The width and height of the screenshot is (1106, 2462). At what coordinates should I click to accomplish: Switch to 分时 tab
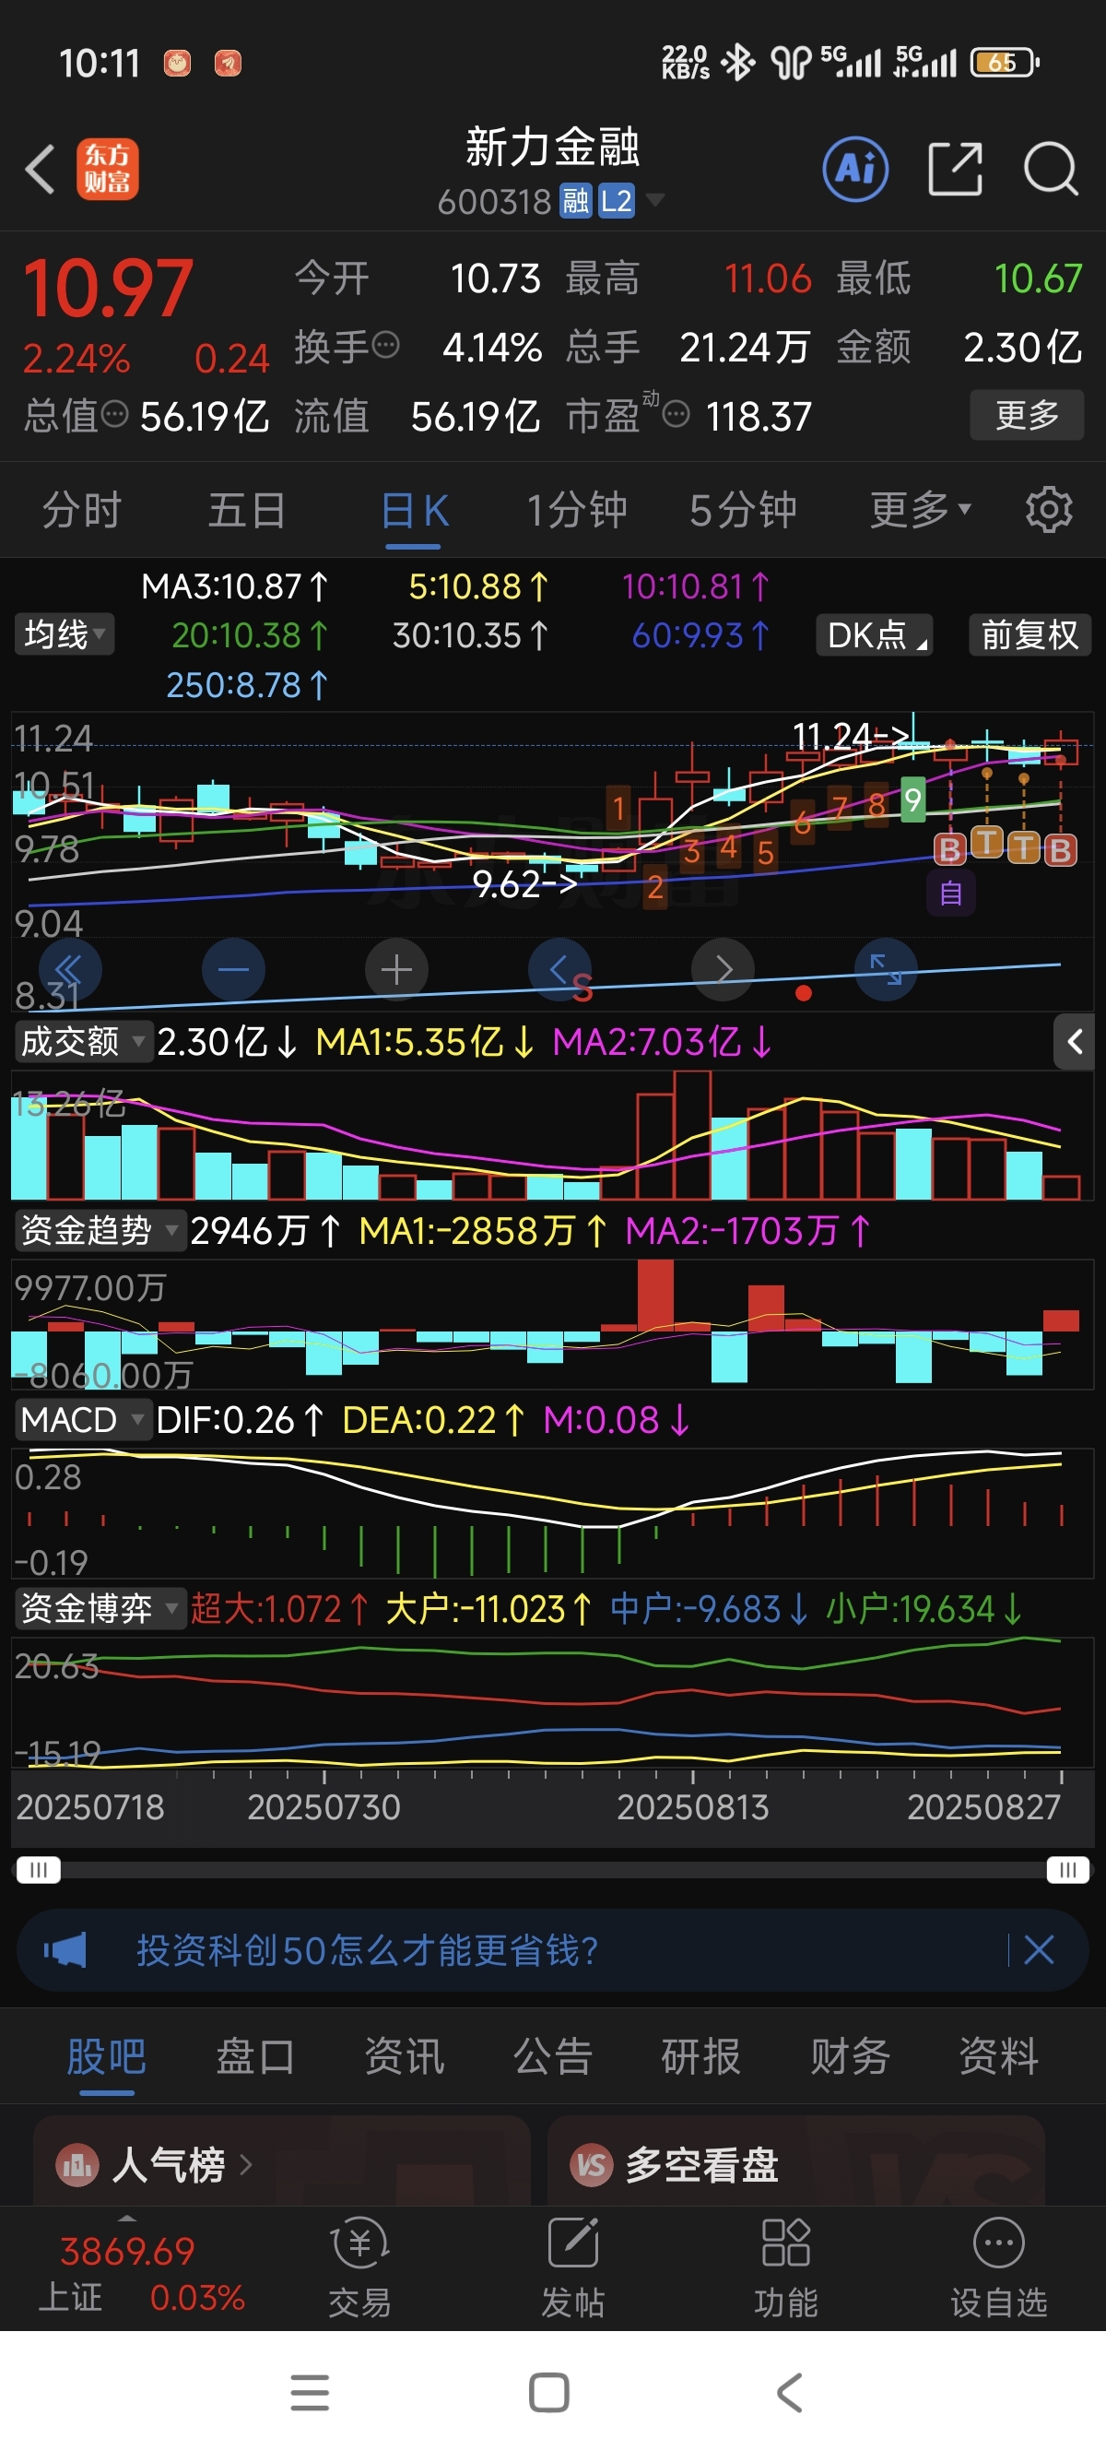point(82,509)
